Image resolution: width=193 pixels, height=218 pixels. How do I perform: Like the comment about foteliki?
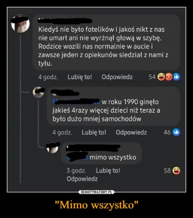(80, 77)
